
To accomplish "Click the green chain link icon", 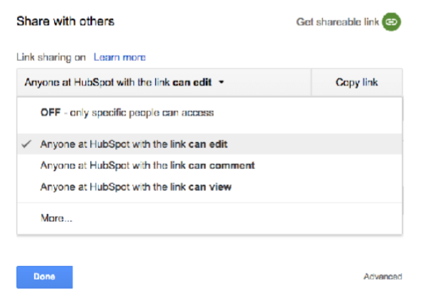I will pyautogui.click(x=392, y=22).
